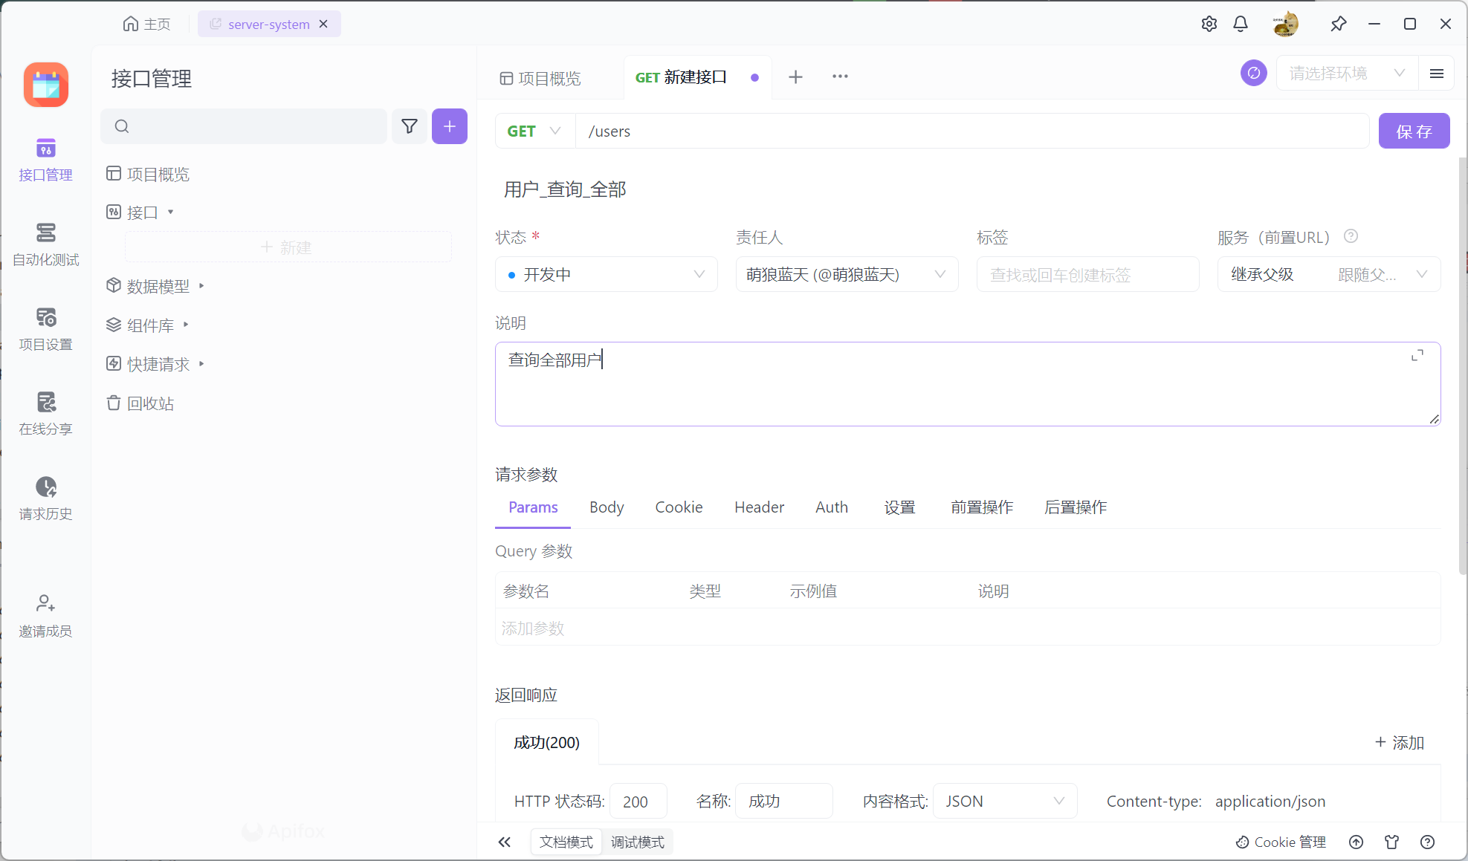
Task: Click the /users URL field
Action: click(x=972, y=131)
